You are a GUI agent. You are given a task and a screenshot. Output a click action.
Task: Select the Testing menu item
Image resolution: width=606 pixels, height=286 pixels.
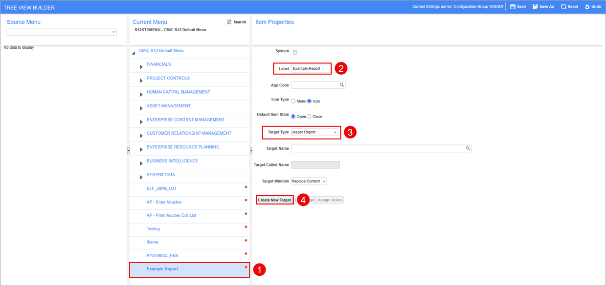point(153,229)
